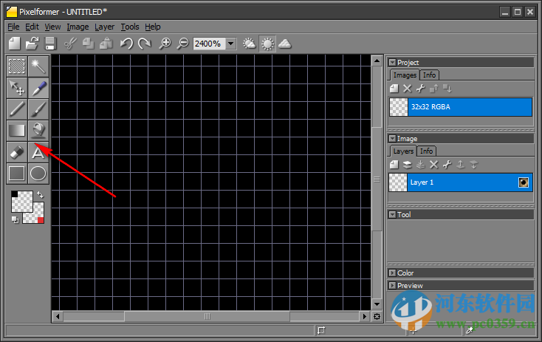Zoom in with magnifier plus icon
Image resolution: width=542 pixels, height=342 pixels.
pos(165,44)
